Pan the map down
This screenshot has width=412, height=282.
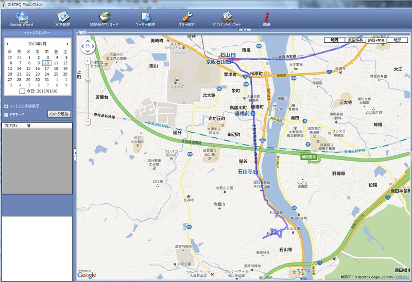click(88, 51)
